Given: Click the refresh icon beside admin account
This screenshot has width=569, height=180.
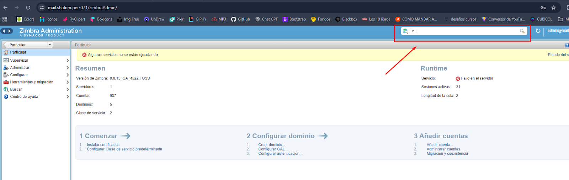Looking at the screenshot, I should coord(538,31).
